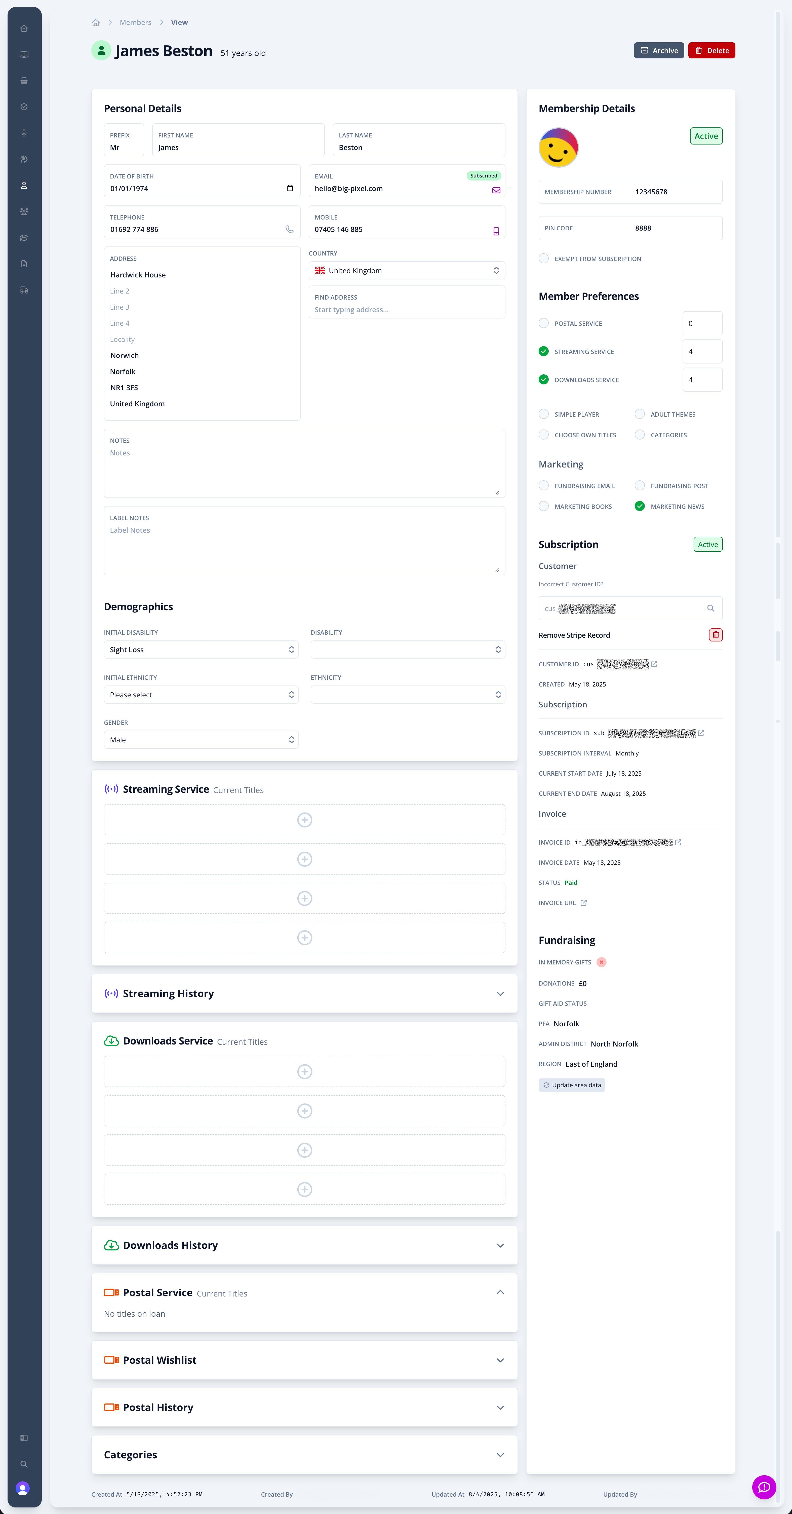
Task: Click the Update area data button
Action: coord(572,1085)
